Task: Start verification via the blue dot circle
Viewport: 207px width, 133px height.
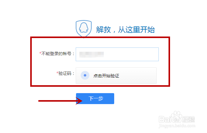Action: click(x=85, y=75)
